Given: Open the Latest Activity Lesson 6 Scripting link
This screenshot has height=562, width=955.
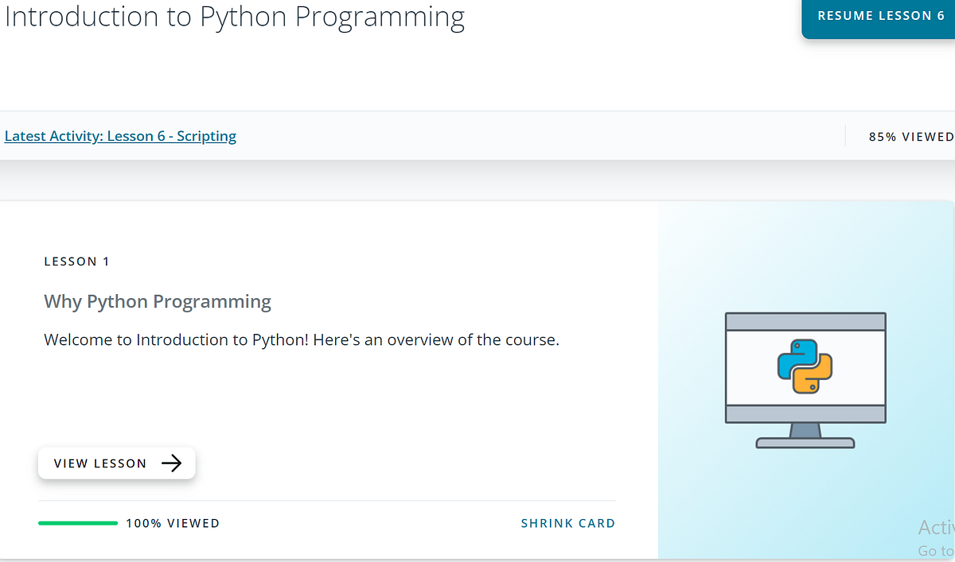Looking at the screenshot, I should click(120, 136).
